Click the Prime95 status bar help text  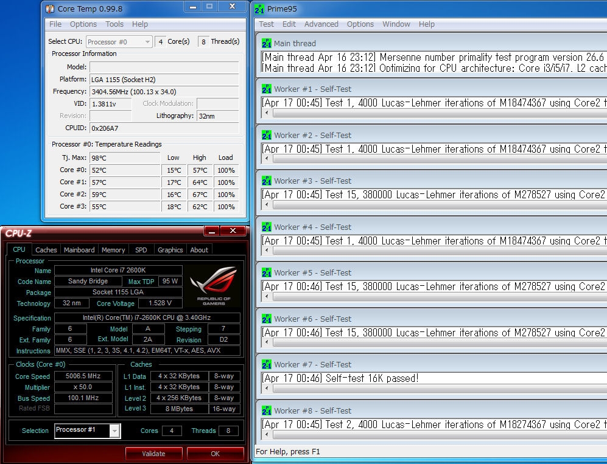pyautogui.click(x=288, y=452)
